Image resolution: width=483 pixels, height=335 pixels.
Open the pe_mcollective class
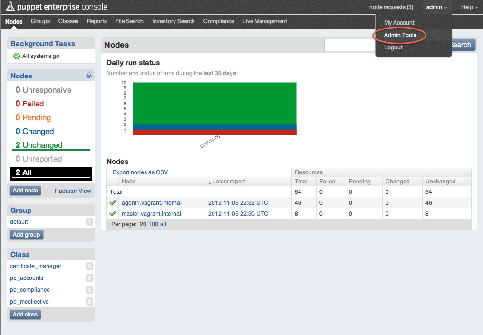[29, 302]
